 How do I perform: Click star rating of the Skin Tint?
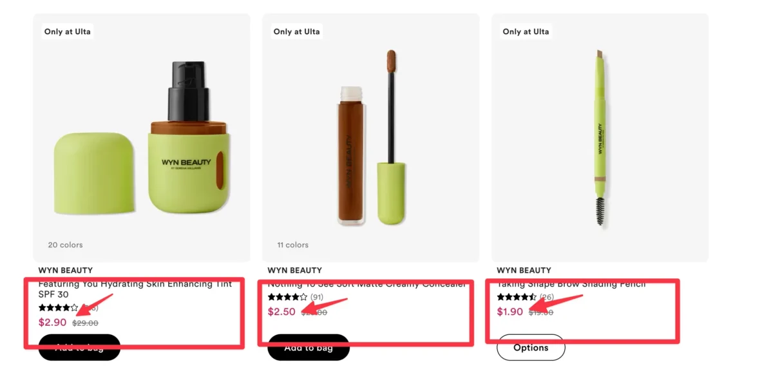pyautogui.click(x=58, y=308)
